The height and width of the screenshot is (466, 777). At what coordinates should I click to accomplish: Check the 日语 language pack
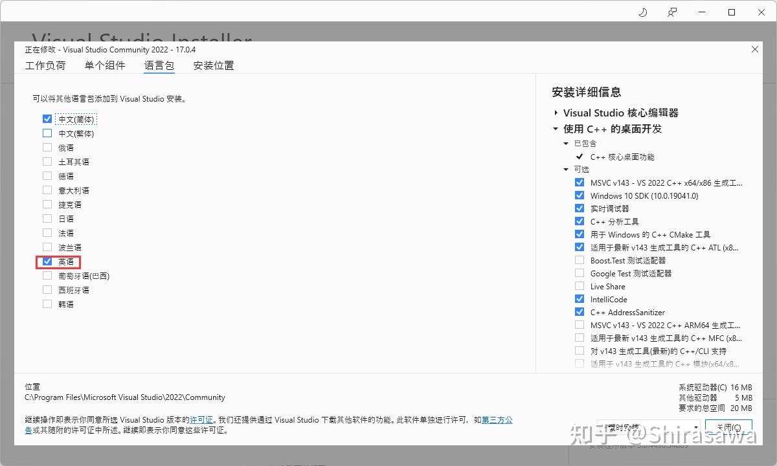click(x=47, y=218)
